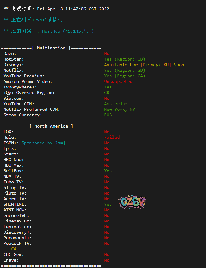This screenshot has height=268, width=206.
Task: Click the Steam Currency RUB value
Action: click(108, 115)
